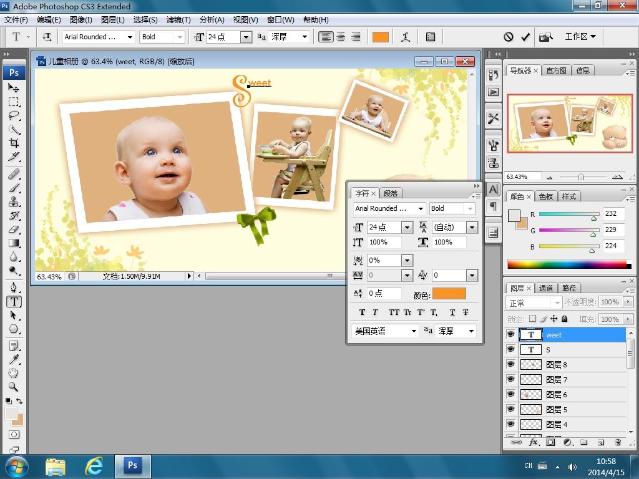Open font size dropdown in options bar
639x479 pixels.
pyautogui.click(x=245, y=37)
